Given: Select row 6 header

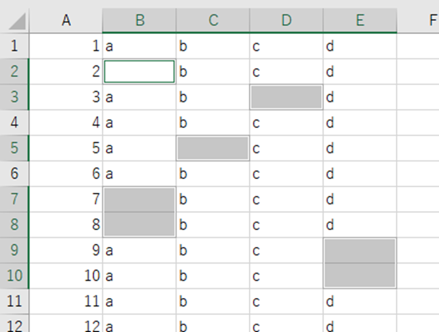Looking at the screenshot, I should 15,174.
